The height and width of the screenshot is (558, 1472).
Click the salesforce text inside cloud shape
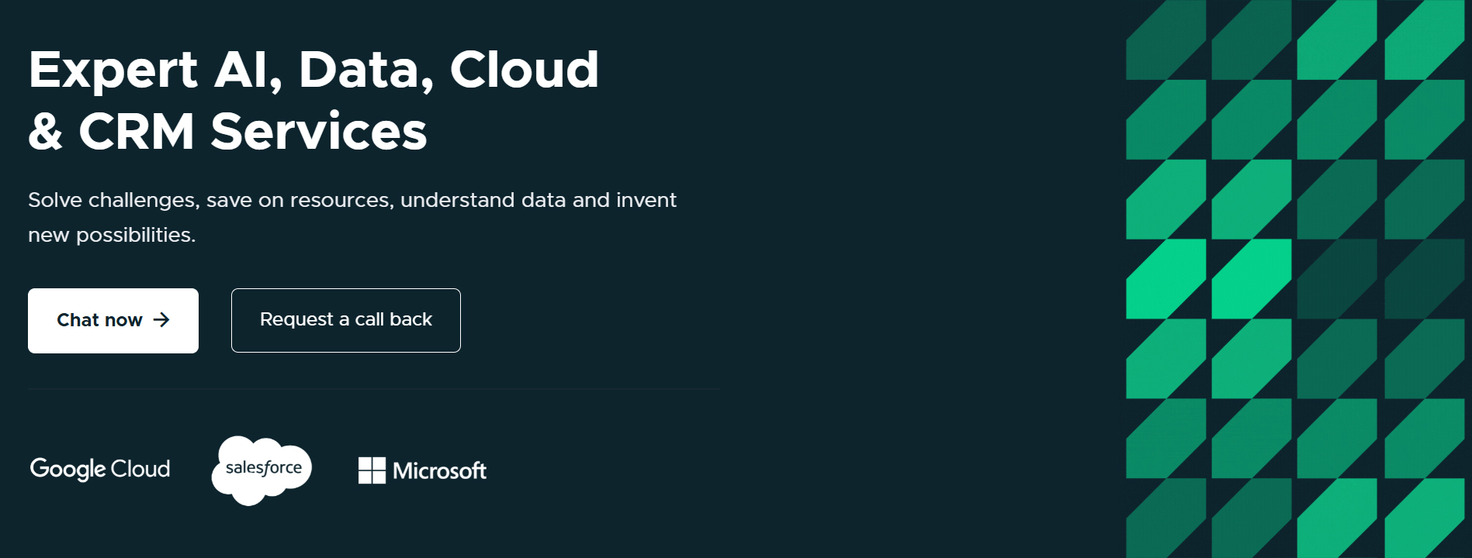point(264,468)
